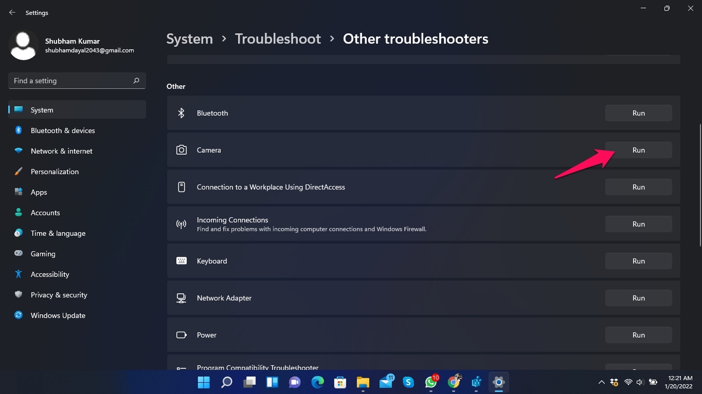Open the volume control from the tray
This screenshot has height=394, width=702.
[x=640, y=382]
